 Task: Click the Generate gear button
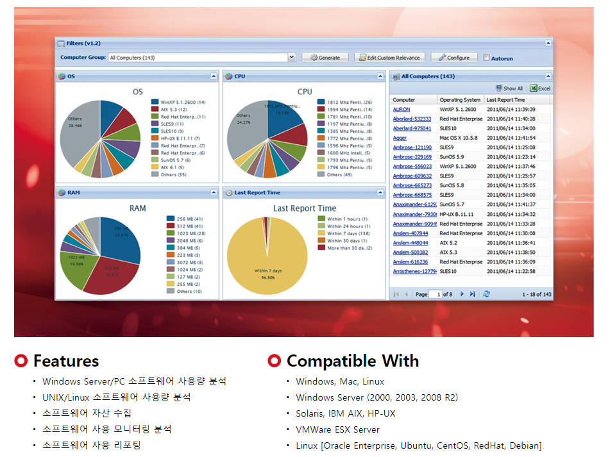(325, 58)
